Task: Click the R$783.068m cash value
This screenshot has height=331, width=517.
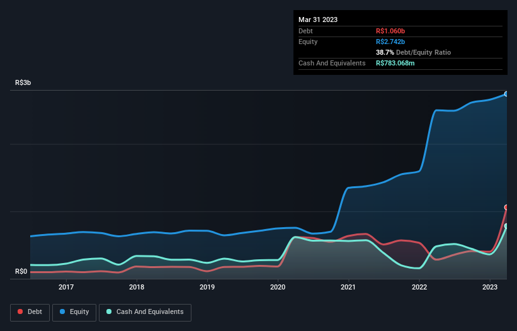Action: (x=395, y=63)
